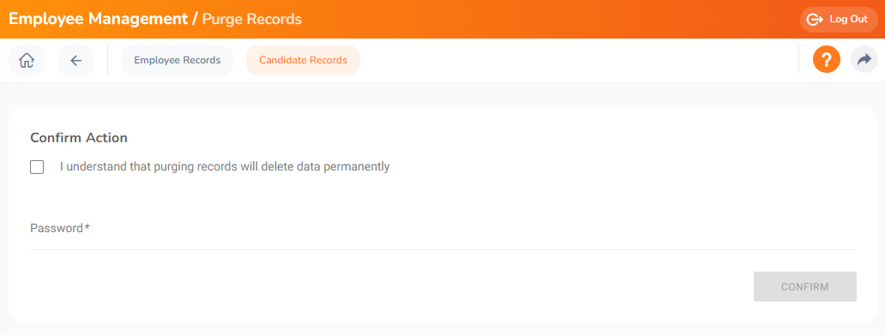The height and width of the screenshot is (335, 885).
Task: Click the Purge Records breadcrumb title
Action: tap(252, 19)
